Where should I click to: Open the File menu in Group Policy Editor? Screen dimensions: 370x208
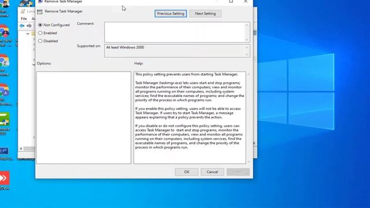[x=24, y=18]
